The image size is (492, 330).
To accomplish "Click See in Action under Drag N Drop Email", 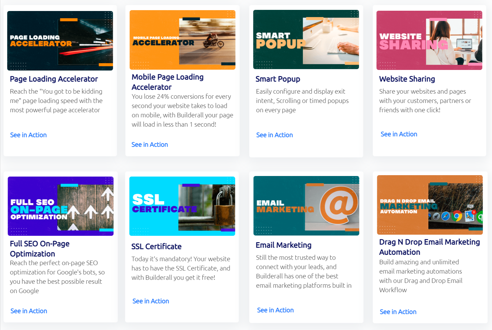I will click(398, 312).
